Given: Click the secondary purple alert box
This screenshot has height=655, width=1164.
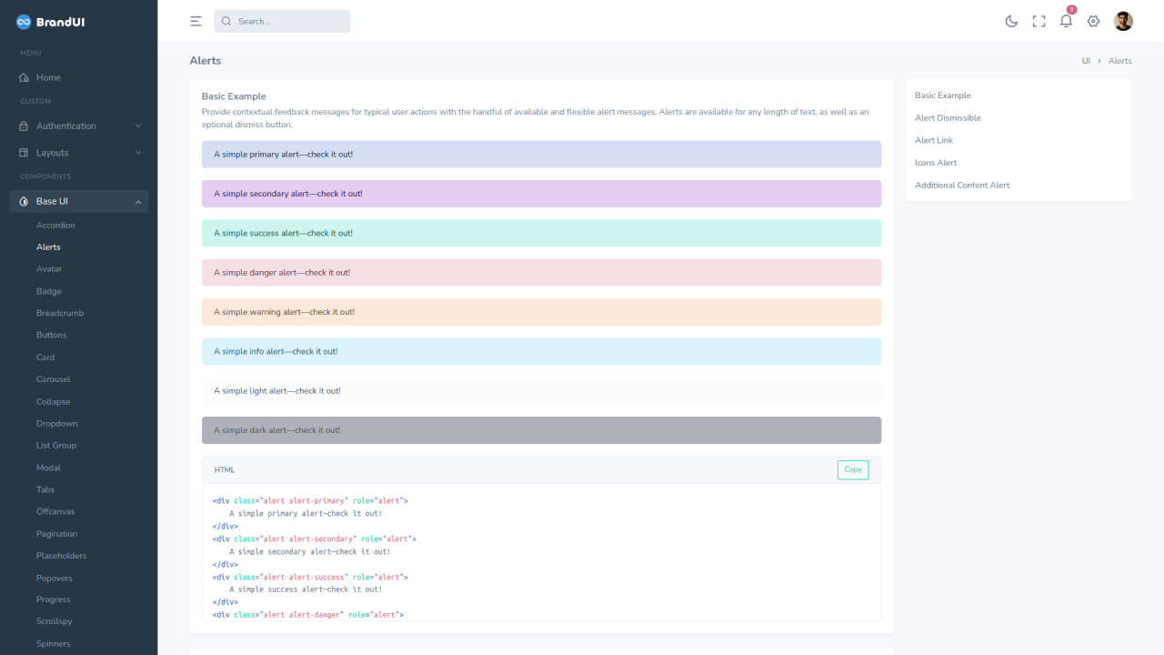Looking at the screenshot, I should pyautogui.click(x=541, y=194).
